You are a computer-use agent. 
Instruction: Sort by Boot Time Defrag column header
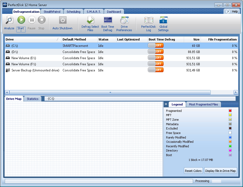pyautogui.click(x=166, y=39)
